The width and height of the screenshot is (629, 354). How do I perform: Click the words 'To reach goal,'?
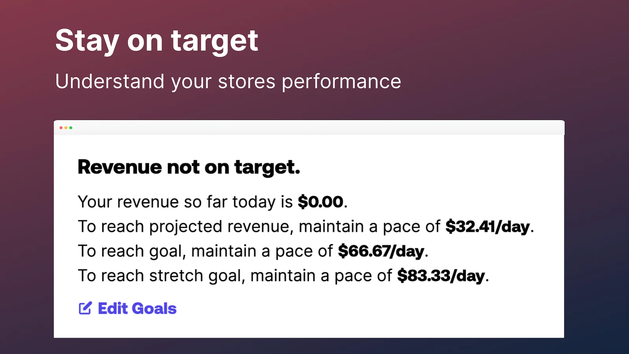click(x=132, y=251)
